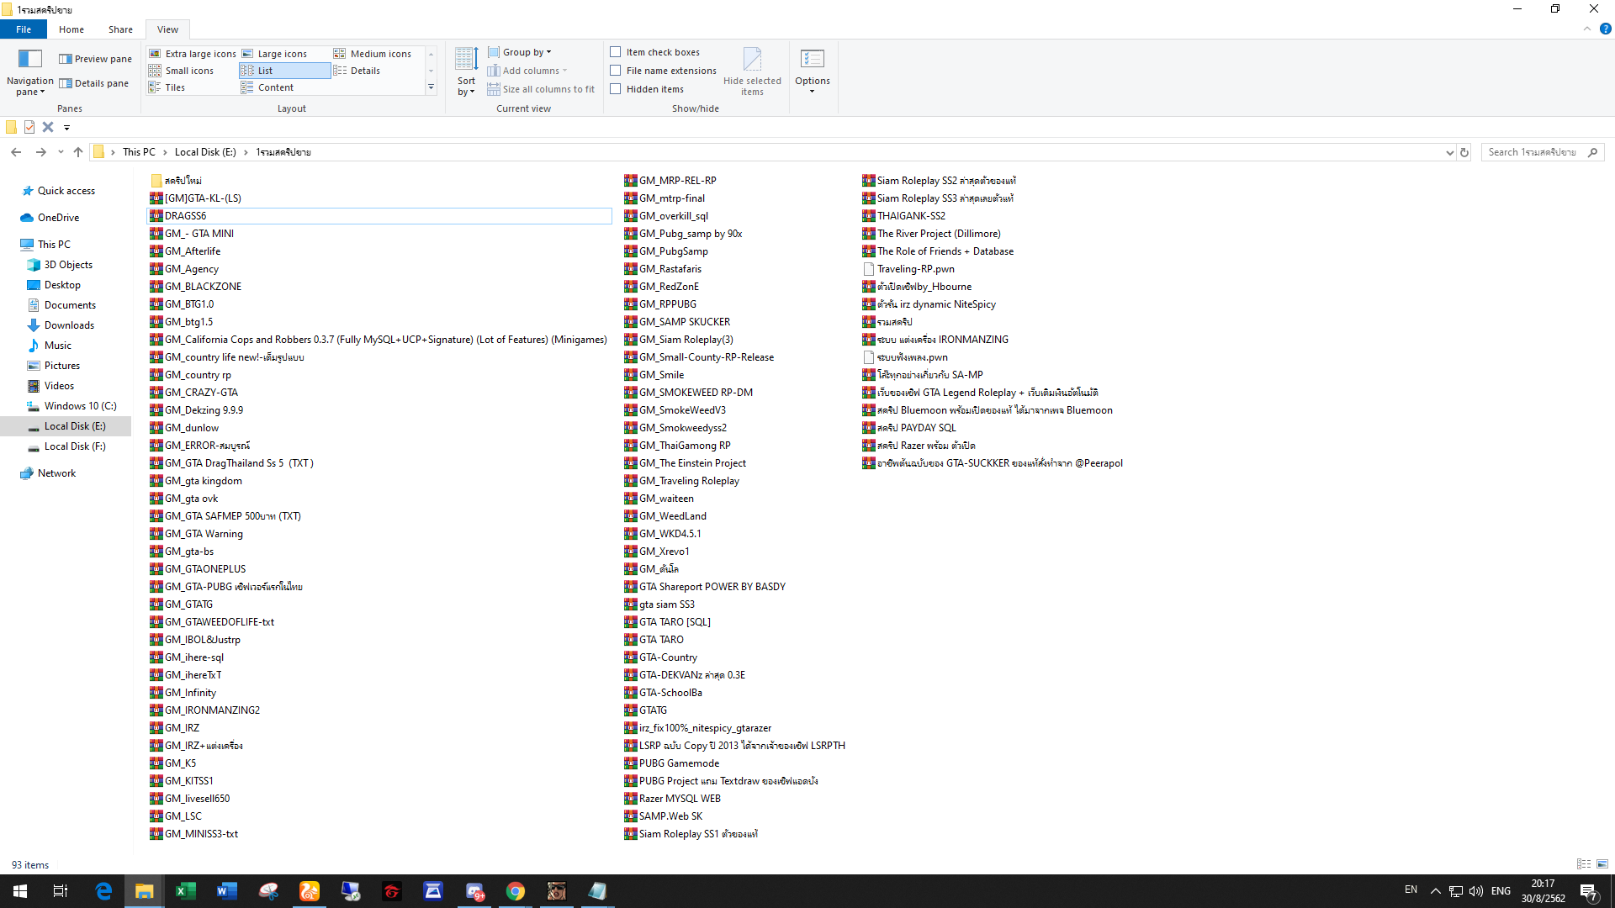Show hidden system tray icons
This screenshot has height=908, width=1615.
pos(1435,891)
